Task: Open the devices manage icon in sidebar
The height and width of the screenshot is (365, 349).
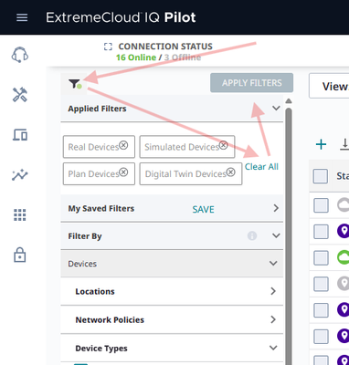Action: (x=20, y=134)
